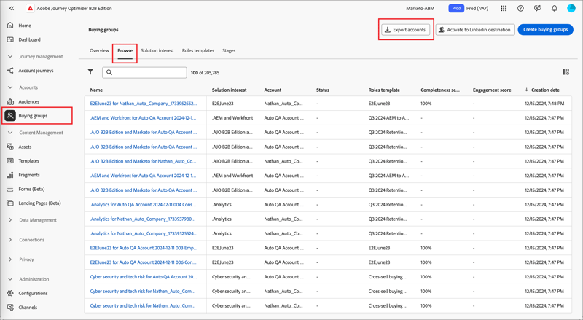Image resolution: width=583 pixels, height=320 pixels.
Task: Open the app switcher grid icon
Action: [504, 8]
